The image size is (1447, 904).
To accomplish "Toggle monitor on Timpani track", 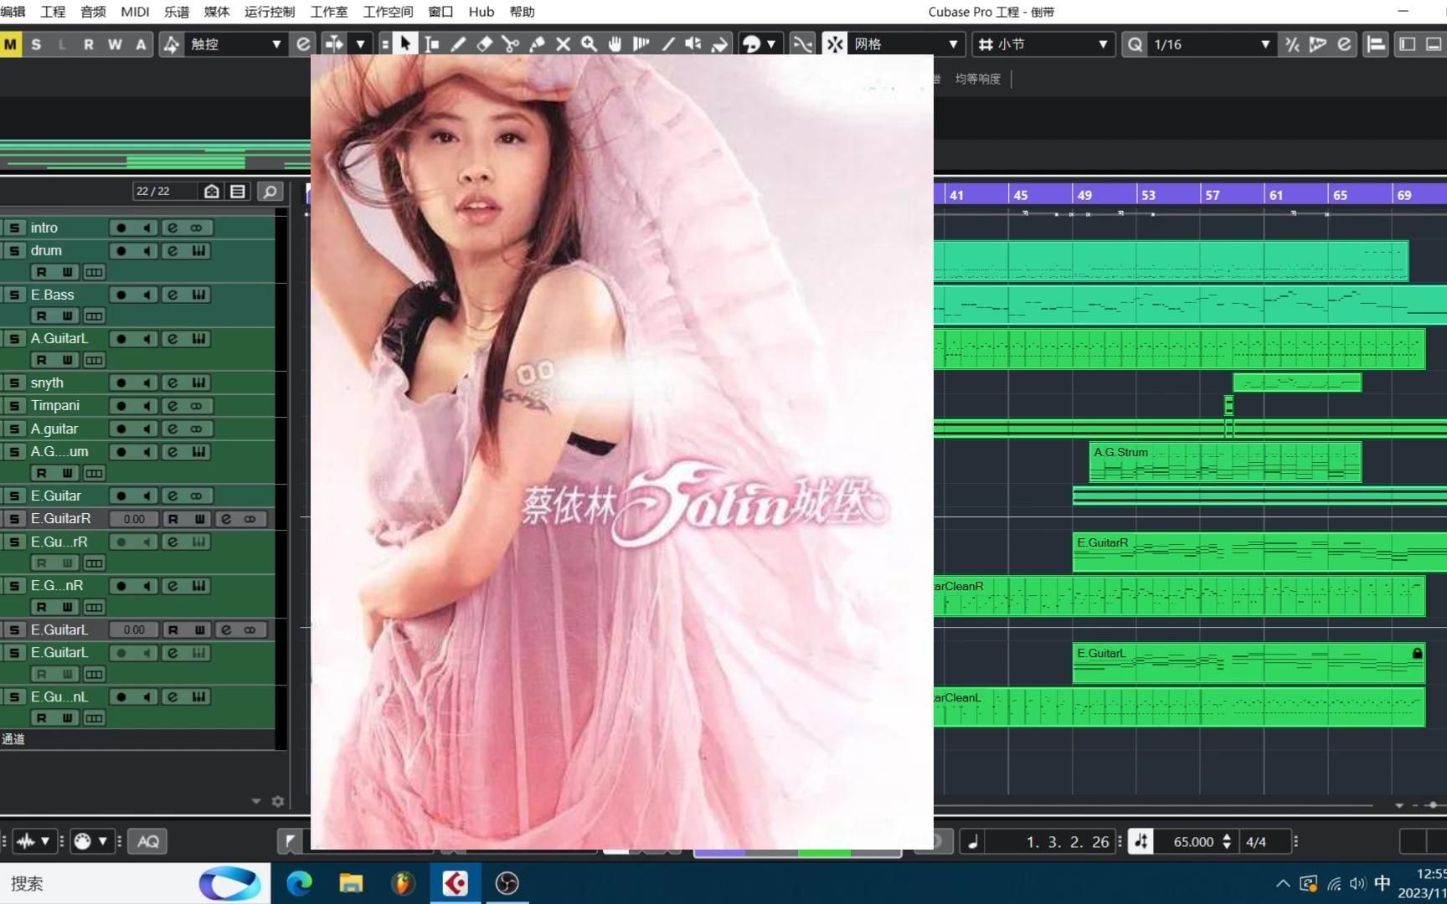I will (147, 406).
